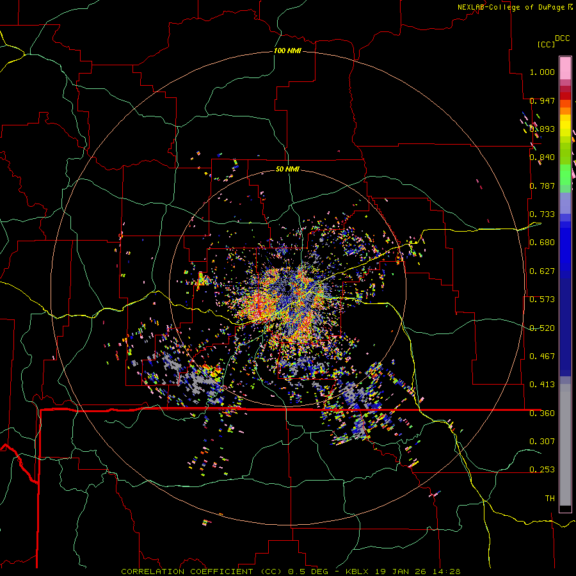Click the radar site center of the range rings
This screenshot has width=576, height=576.
click(x=287, y=289)
